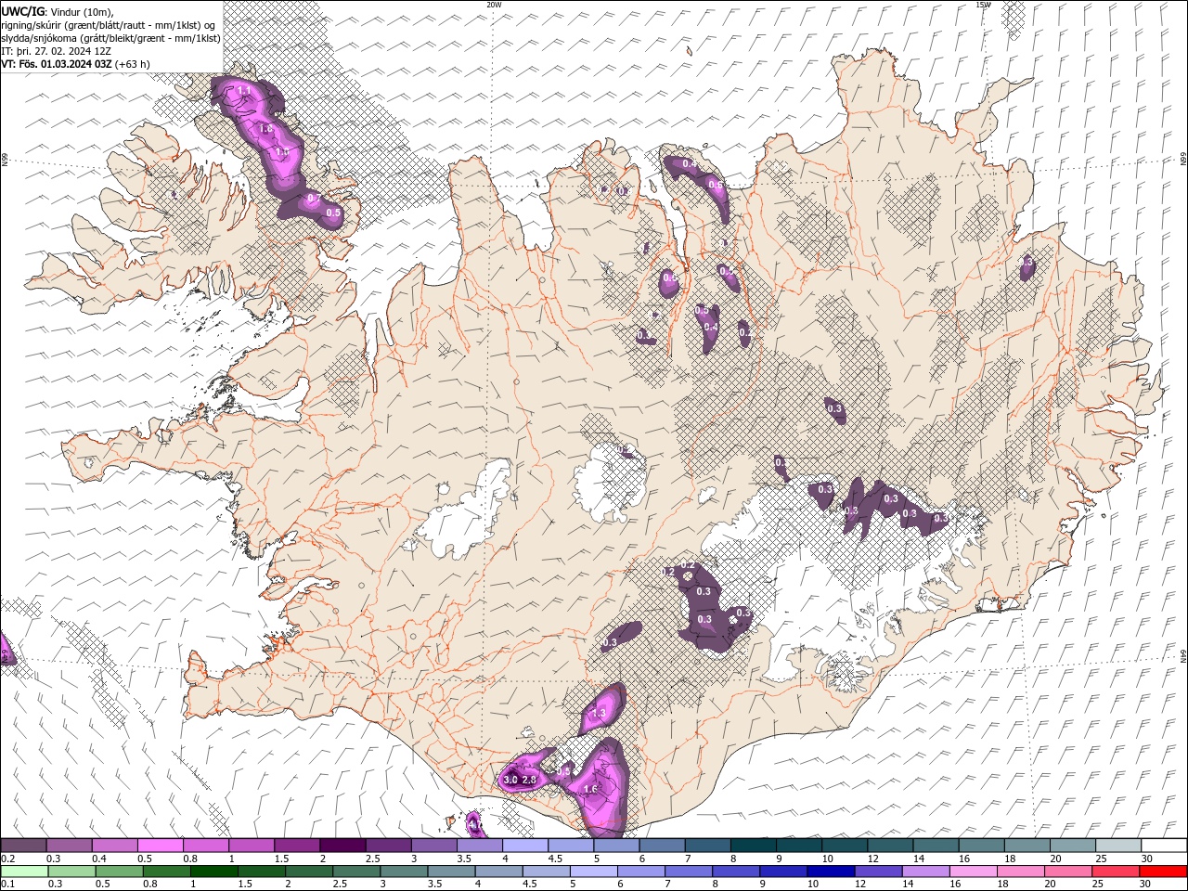Click the "VT: Fös. 01.03.2024 03Z" valid-time line
The height and width of the screenshot is (891, 1188).
[76, 64]
